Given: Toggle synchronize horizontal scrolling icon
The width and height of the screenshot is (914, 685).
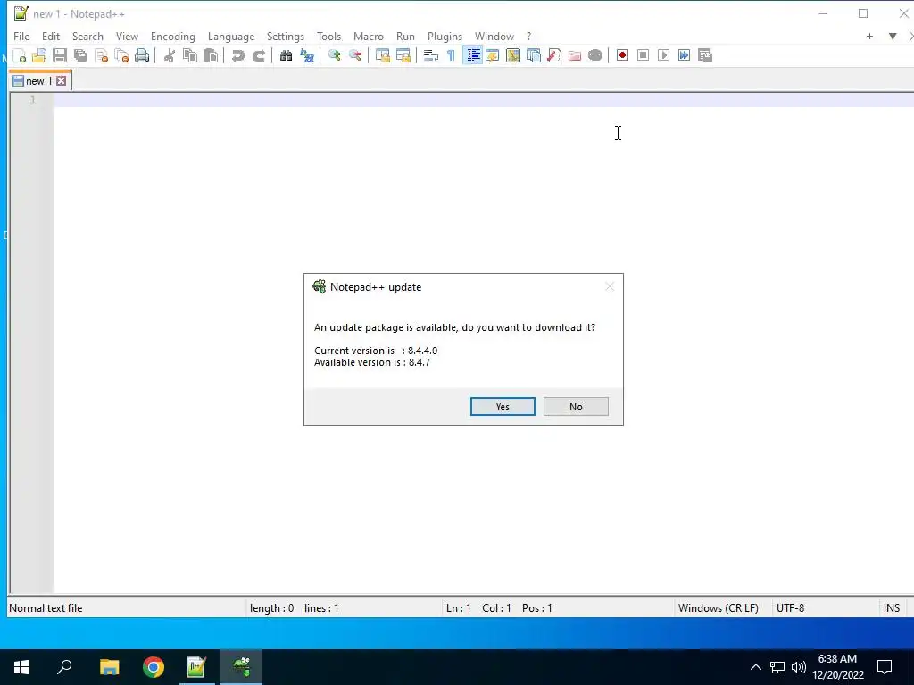Looking at the screenshot, I should [403, 55].
